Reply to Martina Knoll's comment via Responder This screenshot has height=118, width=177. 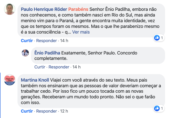(46, 111)
